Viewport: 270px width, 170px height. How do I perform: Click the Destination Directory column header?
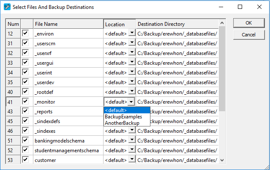[x=176, y=24]
